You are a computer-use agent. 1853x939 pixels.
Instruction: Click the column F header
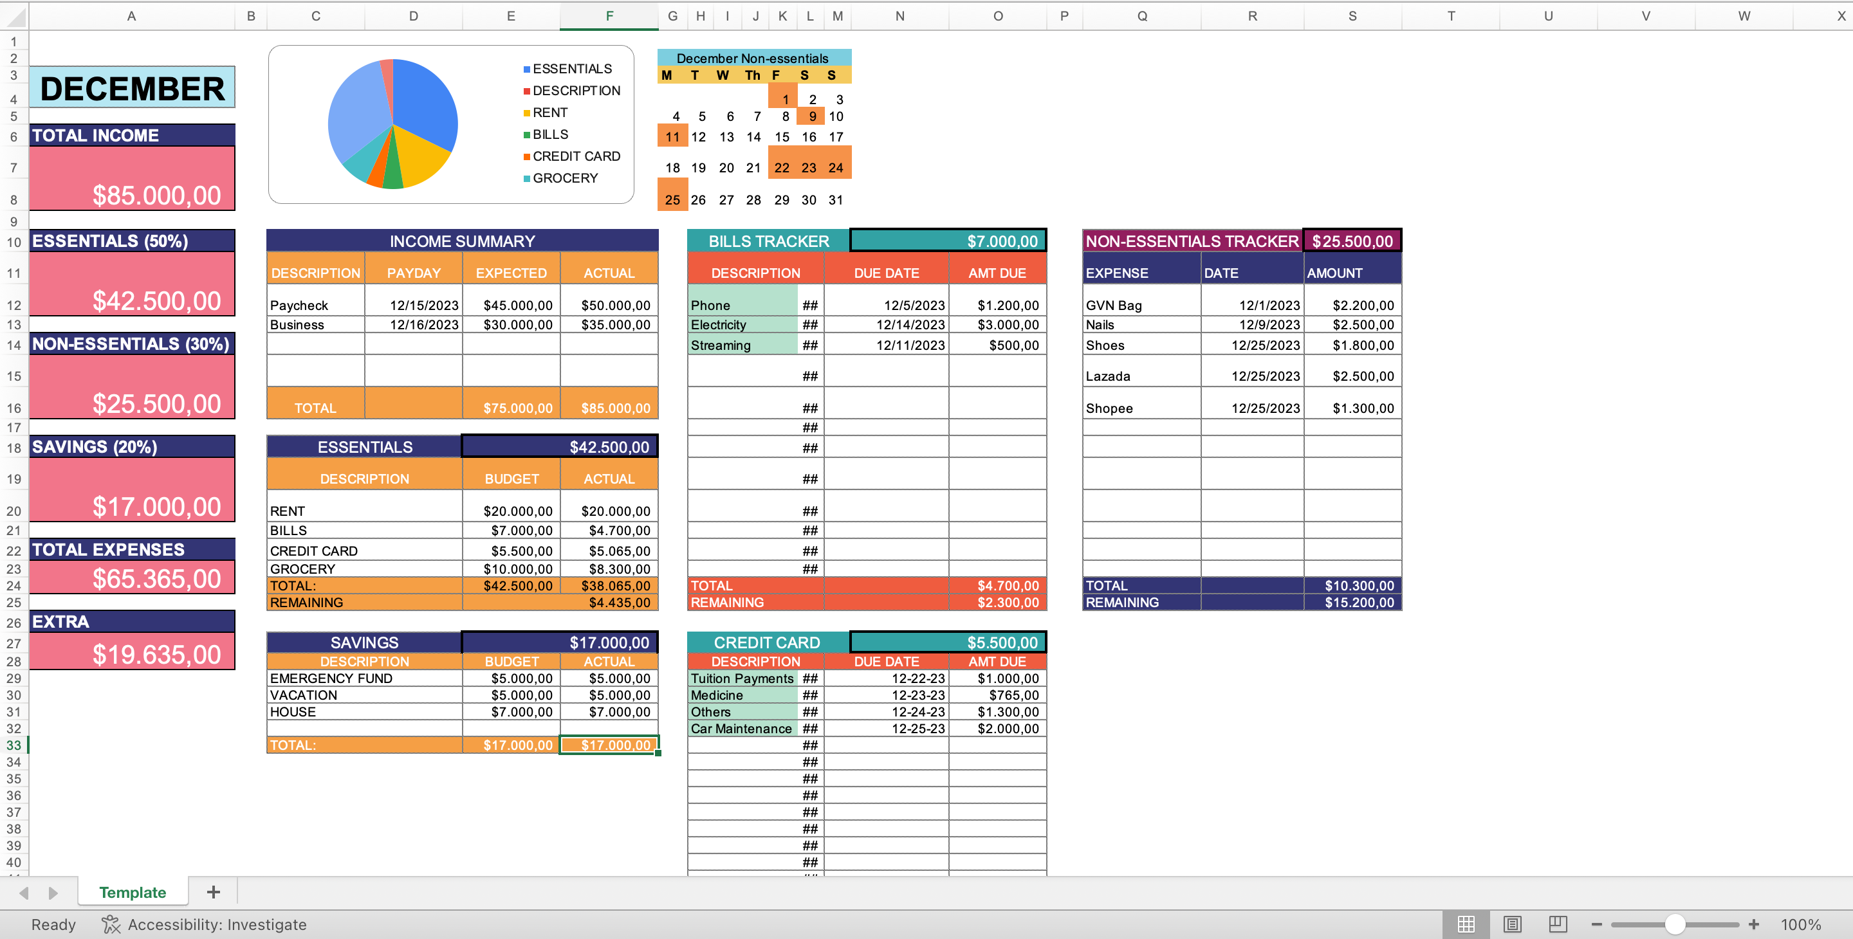click(609, 15)
